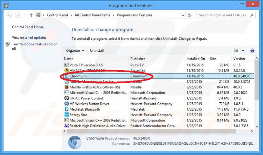
Task: Sort by Version column header
Action: point(243,59)
